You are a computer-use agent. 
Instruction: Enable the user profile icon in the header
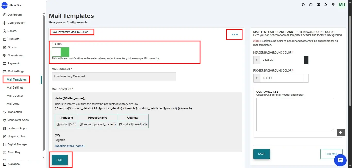(303, 5)
